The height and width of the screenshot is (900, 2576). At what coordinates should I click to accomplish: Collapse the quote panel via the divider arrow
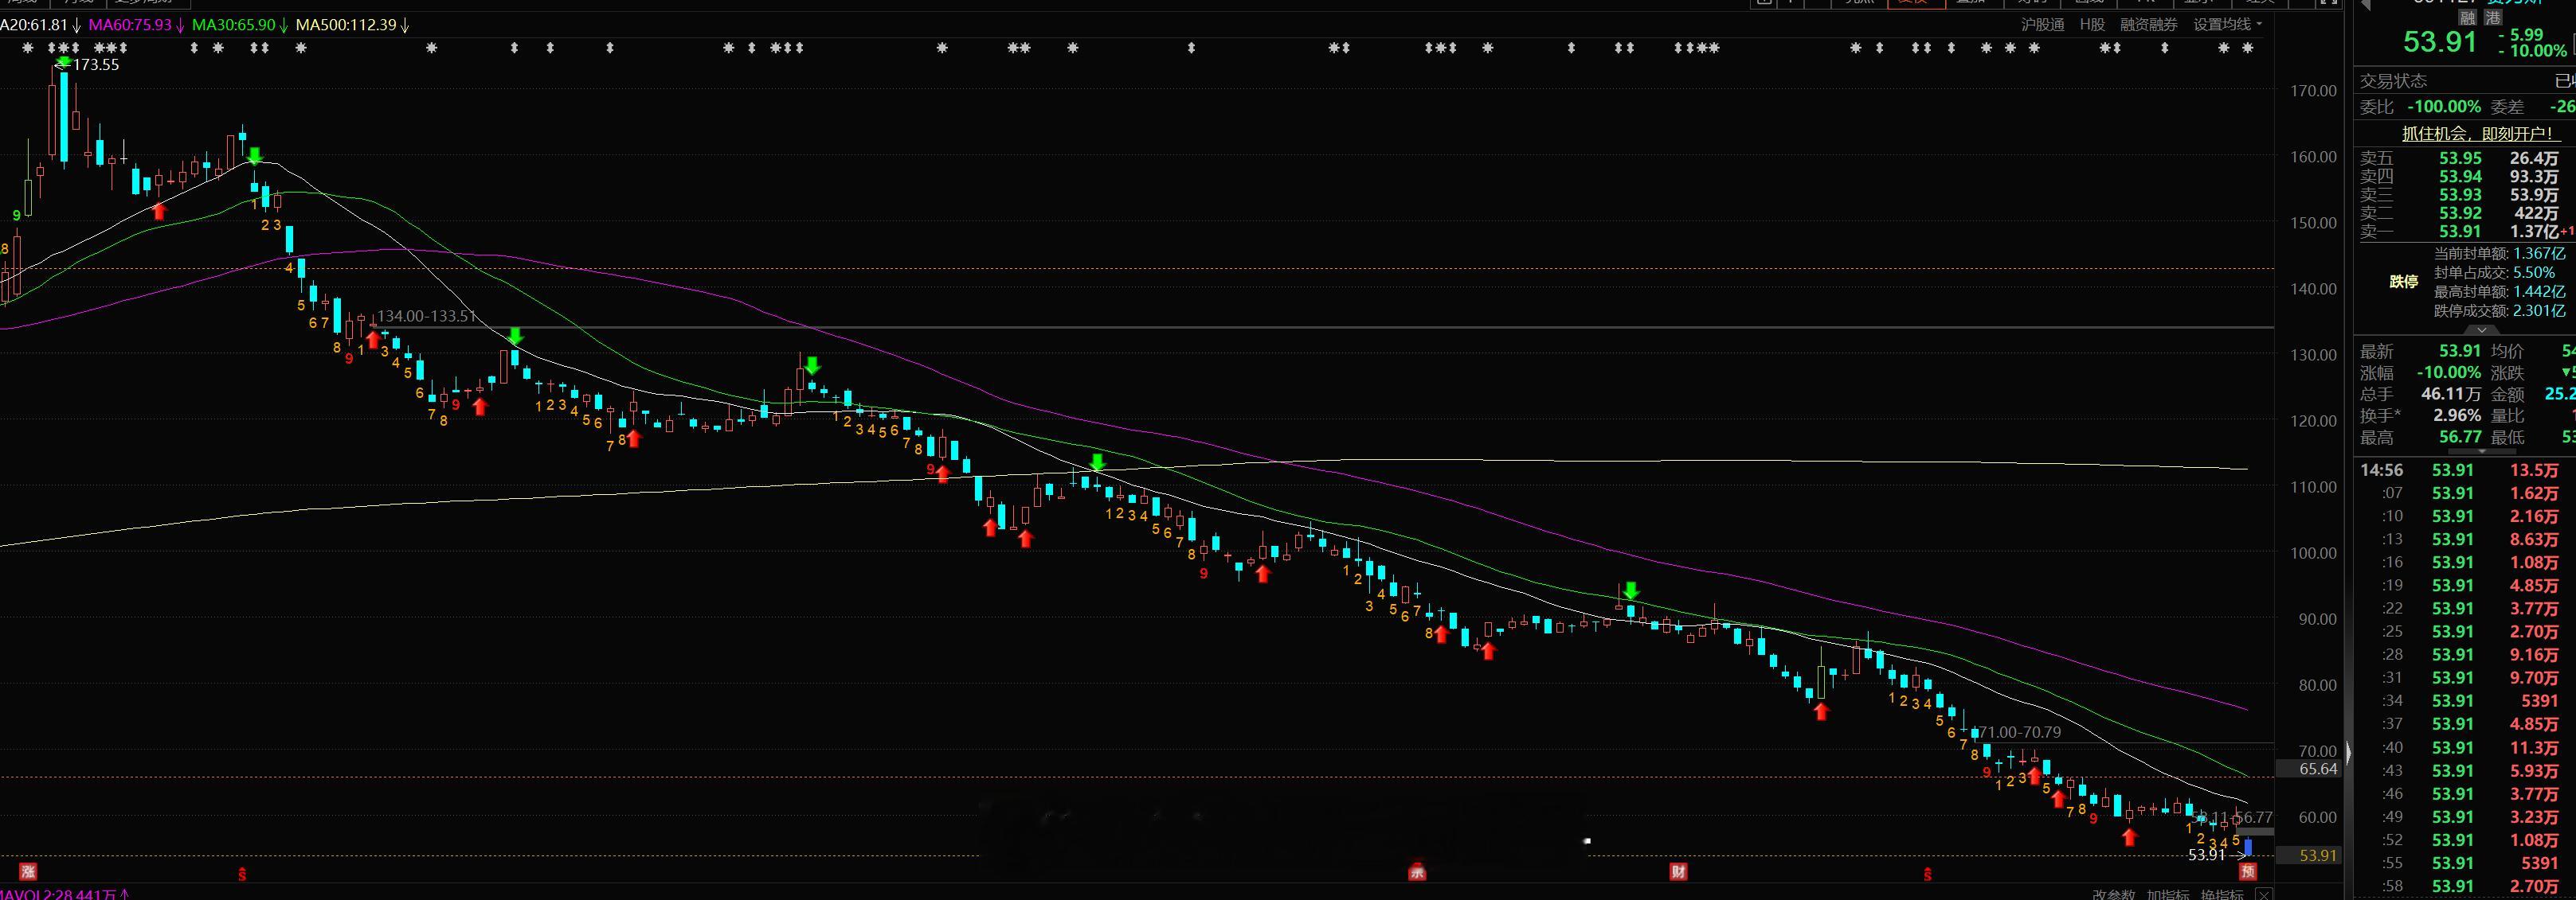point(2348,753)
